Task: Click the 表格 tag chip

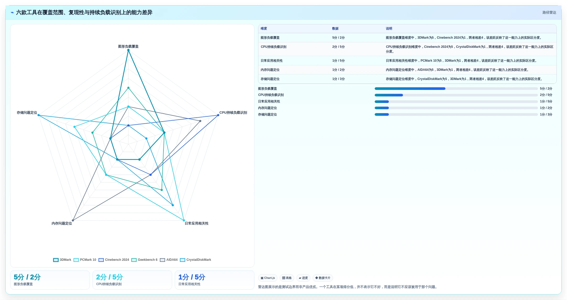Action: point(287,278)
